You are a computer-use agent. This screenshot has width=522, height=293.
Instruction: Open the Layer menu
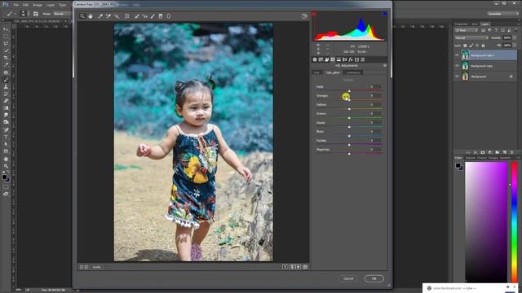pos(51,5)
